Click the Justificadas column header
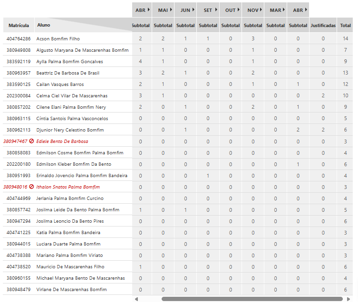Screen dimensions: 358x302 tap(323, 25)
